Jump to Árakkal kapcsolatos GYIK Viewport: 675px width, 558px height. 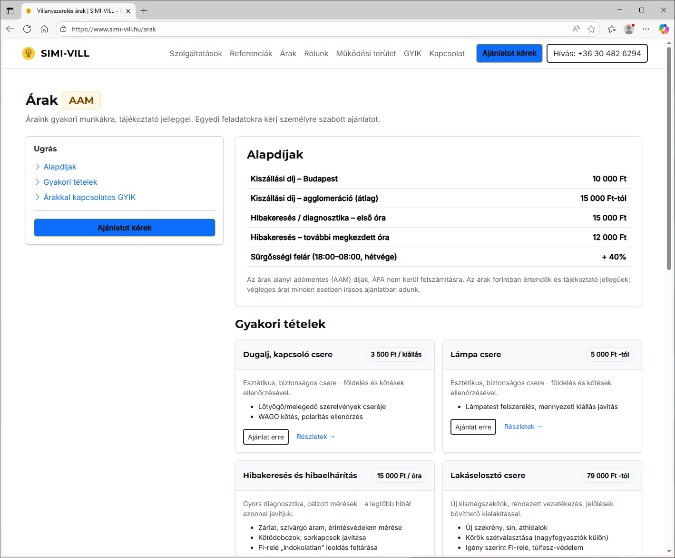89,197
